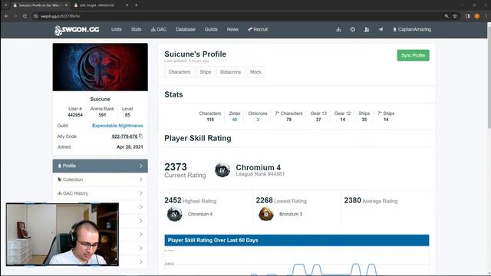Viewport: 491px width, 276px height.
Task: Open the Units menu
Action: pos(116,29)
